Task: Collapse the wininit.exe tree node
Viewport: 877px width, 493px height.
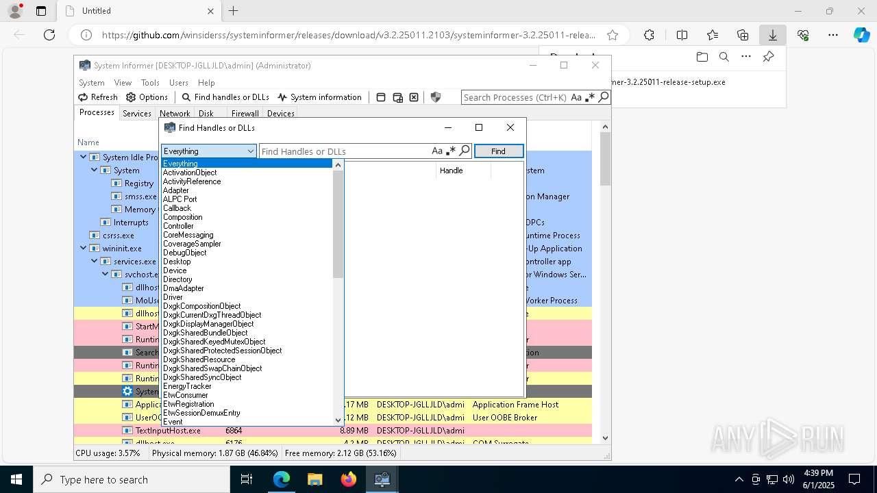Action: pyautogui.click(x=84, y=248)
